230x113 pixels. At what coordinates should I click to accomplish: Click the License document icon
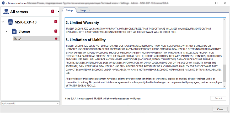15,31
